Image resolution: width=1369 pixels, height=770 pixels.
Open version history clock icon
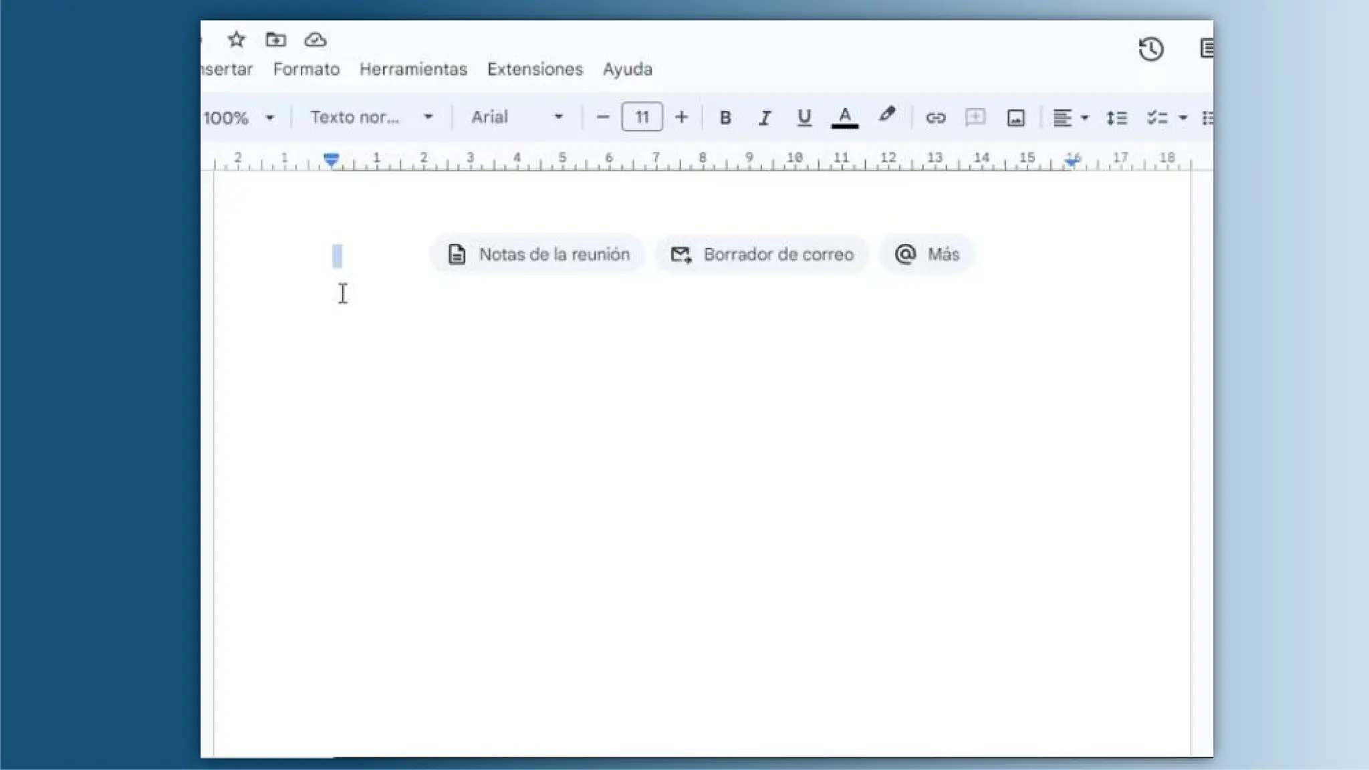(x=1150, y=49)
